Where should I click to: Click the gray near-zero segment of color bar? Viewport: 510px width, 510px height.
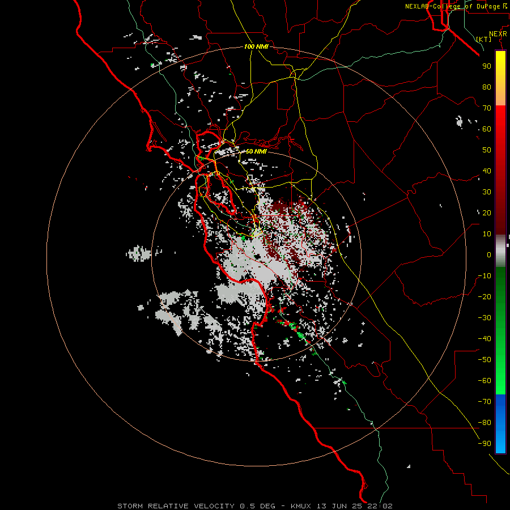[500, 251]
